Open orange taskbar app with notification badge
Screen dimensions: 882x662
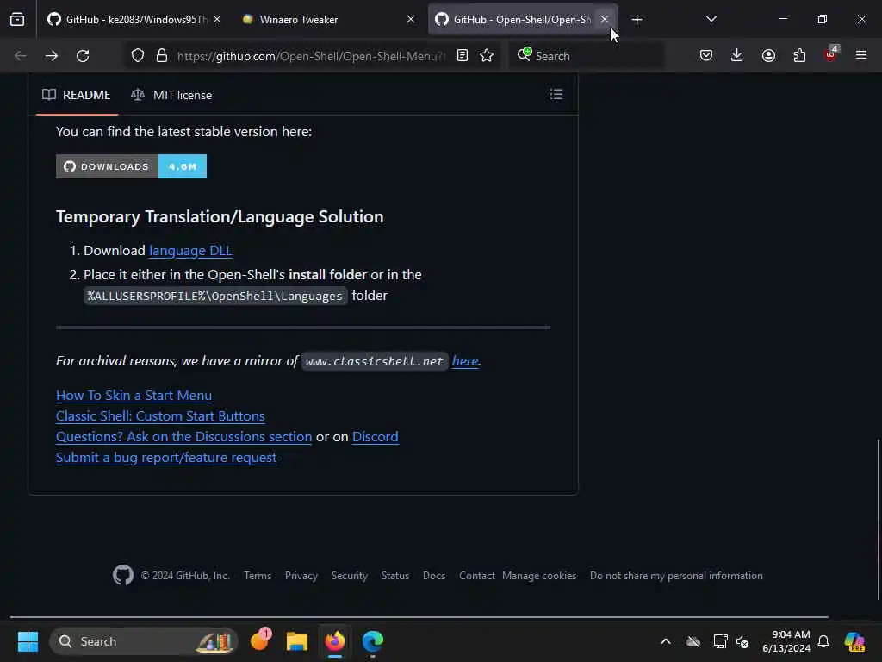click(x=260, y=640)
